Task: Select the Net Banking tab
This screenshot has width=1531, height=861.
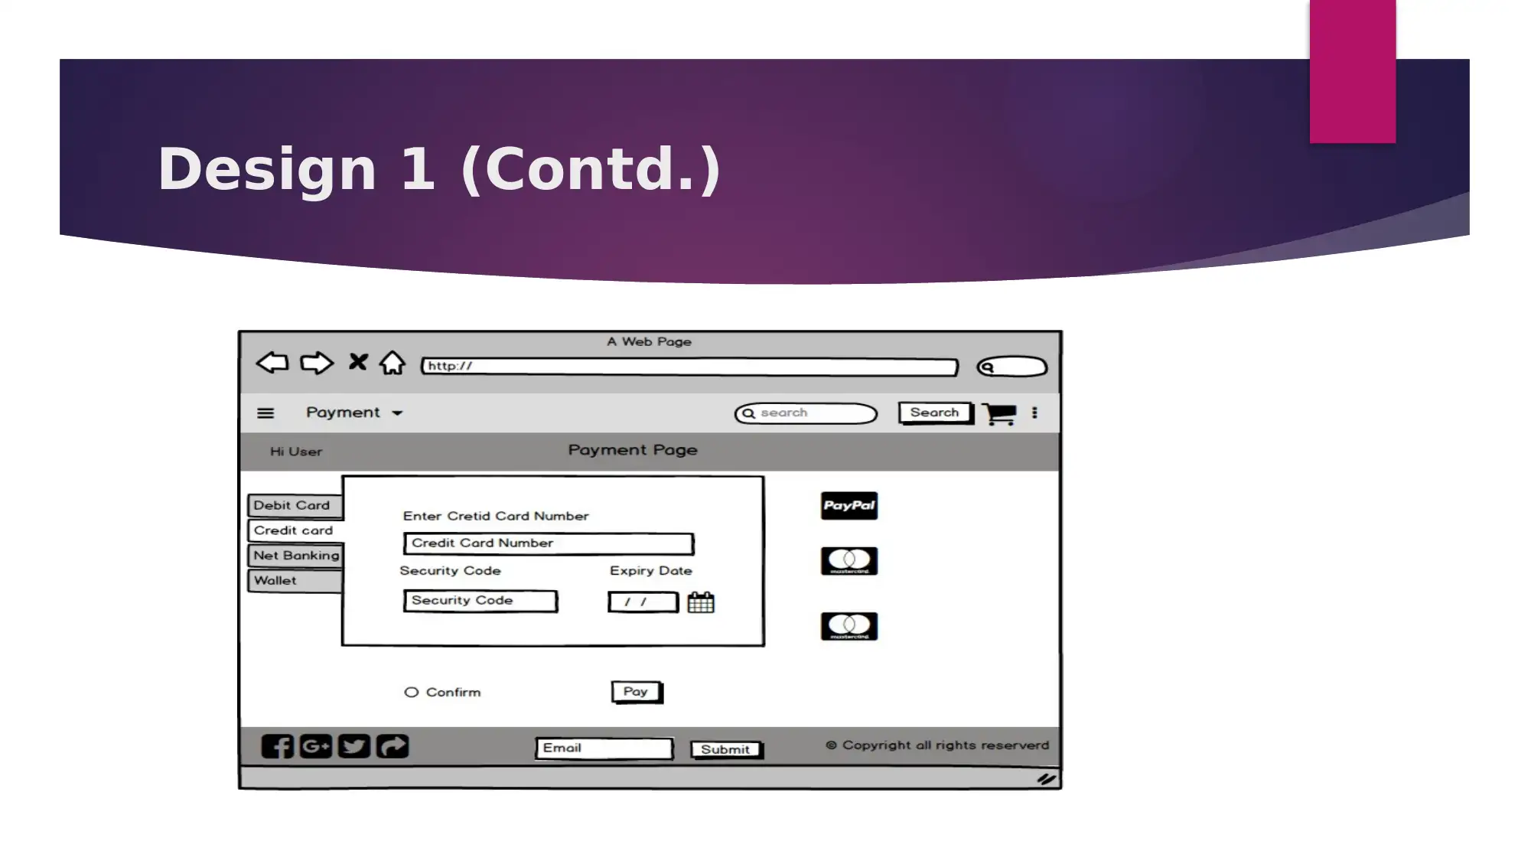Action: click(x=297, y=554)
